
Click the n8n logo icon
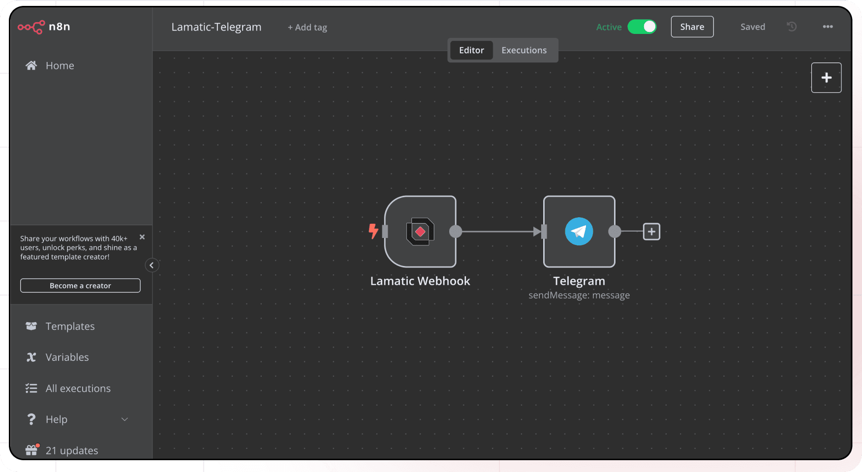point(31,27)
